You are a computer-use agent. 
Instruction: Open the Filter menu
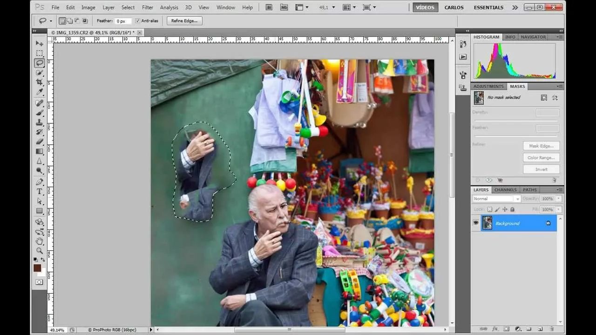148,7
